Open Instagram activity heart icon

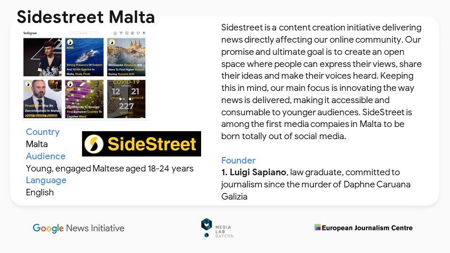click(138, 33)
